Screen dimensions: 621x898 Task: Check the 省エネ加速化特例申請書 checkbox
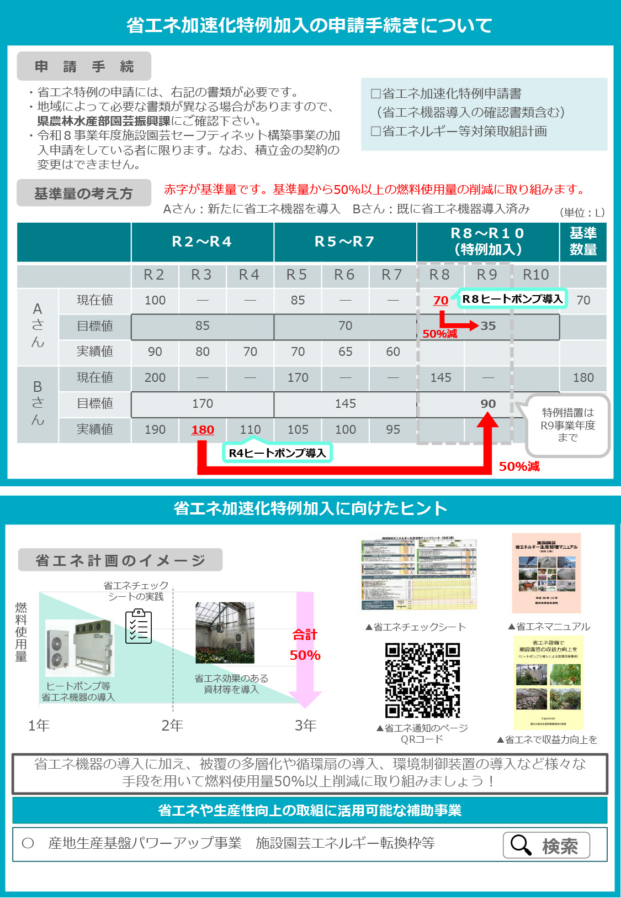376,94
